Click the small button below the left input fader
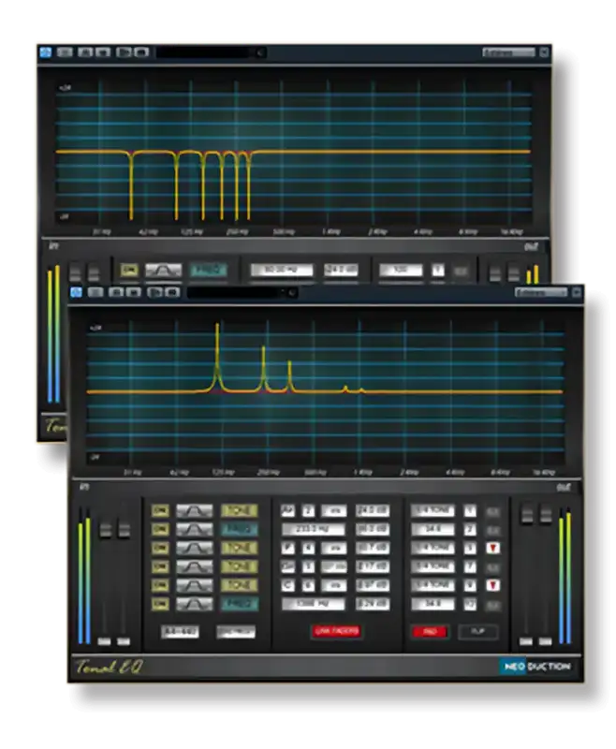The width and height of the screenshot is (616, 749). (104, 641)
